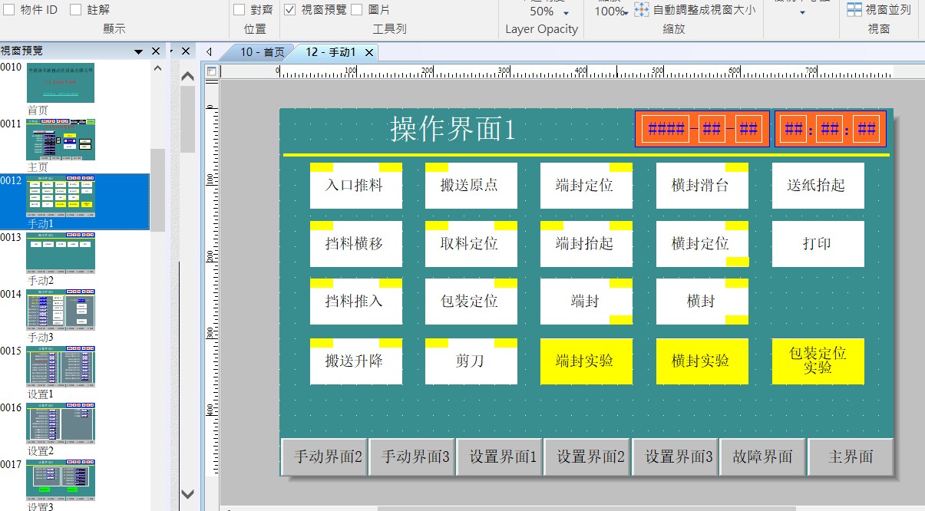
Task: Close the 視窗預覽 preview panel
Action: (x=156, y=51)
